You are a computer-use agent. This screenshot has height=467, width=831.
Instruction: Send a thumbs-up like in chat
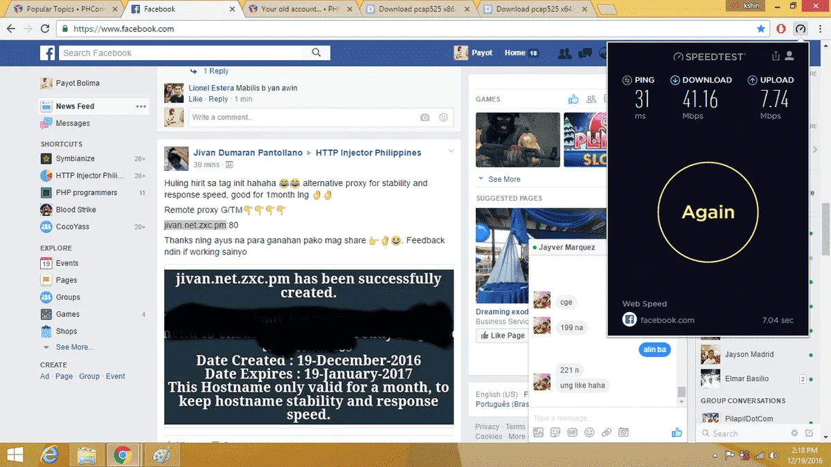coord(677,432)
